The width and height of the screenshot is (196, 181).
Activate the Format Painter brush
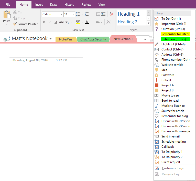(x=15, y=24)
